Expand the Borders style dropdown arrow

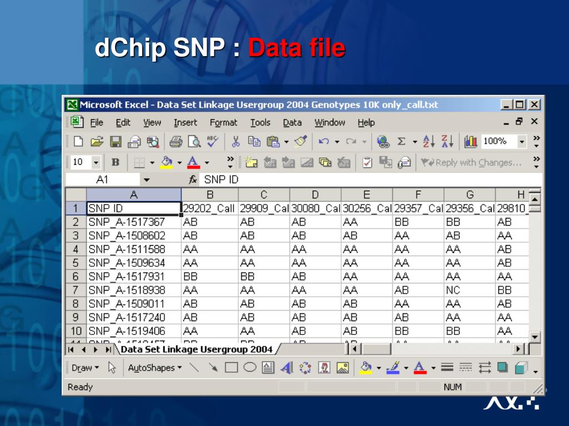tap(152, 163)
